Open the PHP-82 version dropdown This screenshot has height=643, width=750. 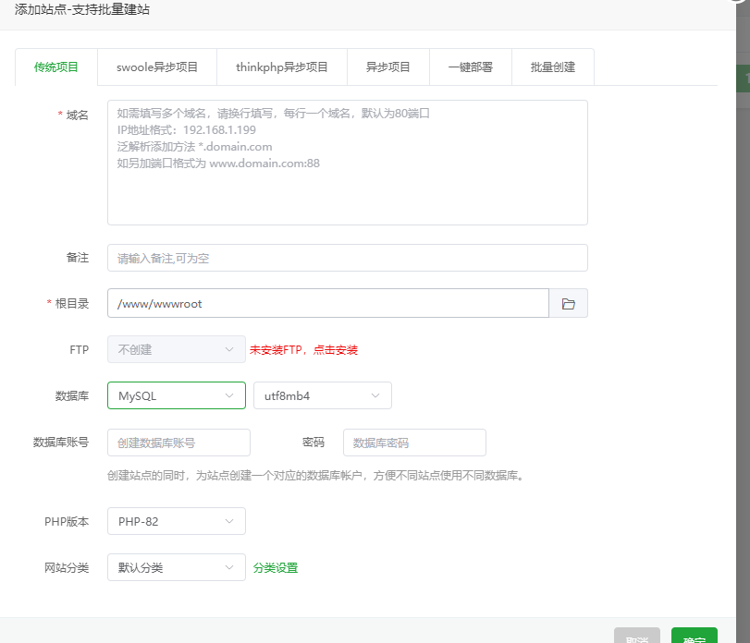point(176,521)
